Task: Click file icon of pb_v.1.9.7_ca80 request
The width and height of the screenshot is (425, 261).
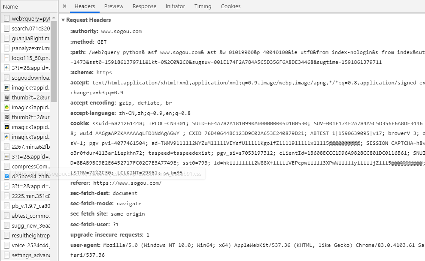Action: [x=6, y=206]
